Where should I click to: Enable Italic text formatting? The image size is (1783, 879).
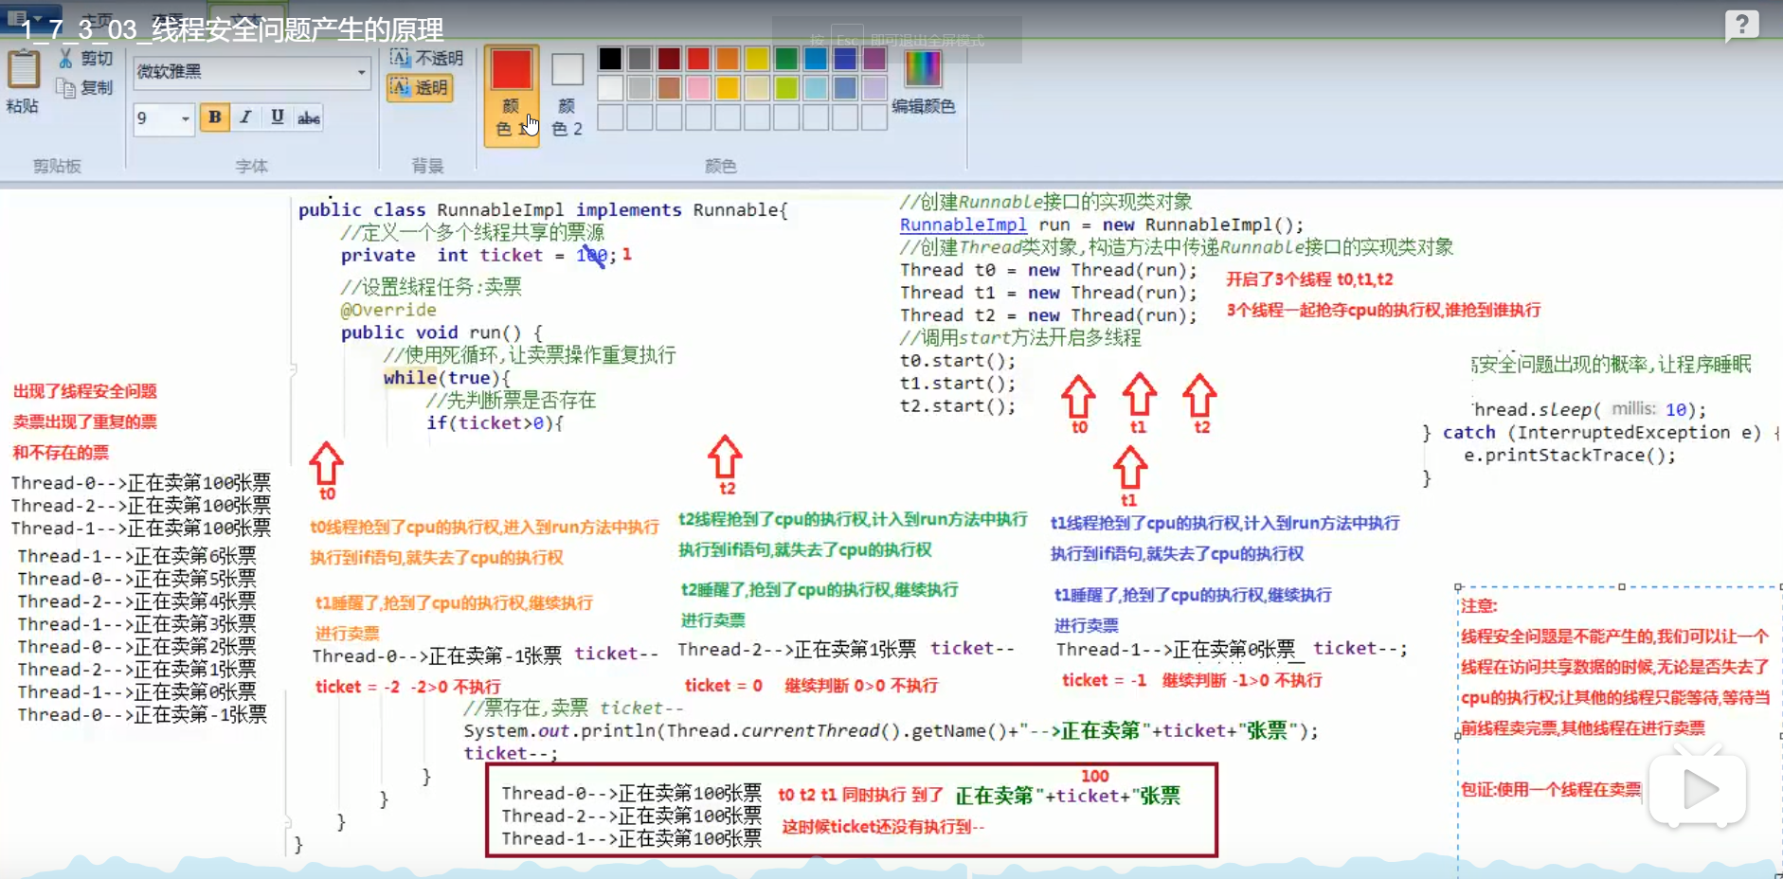pos(245,117)
